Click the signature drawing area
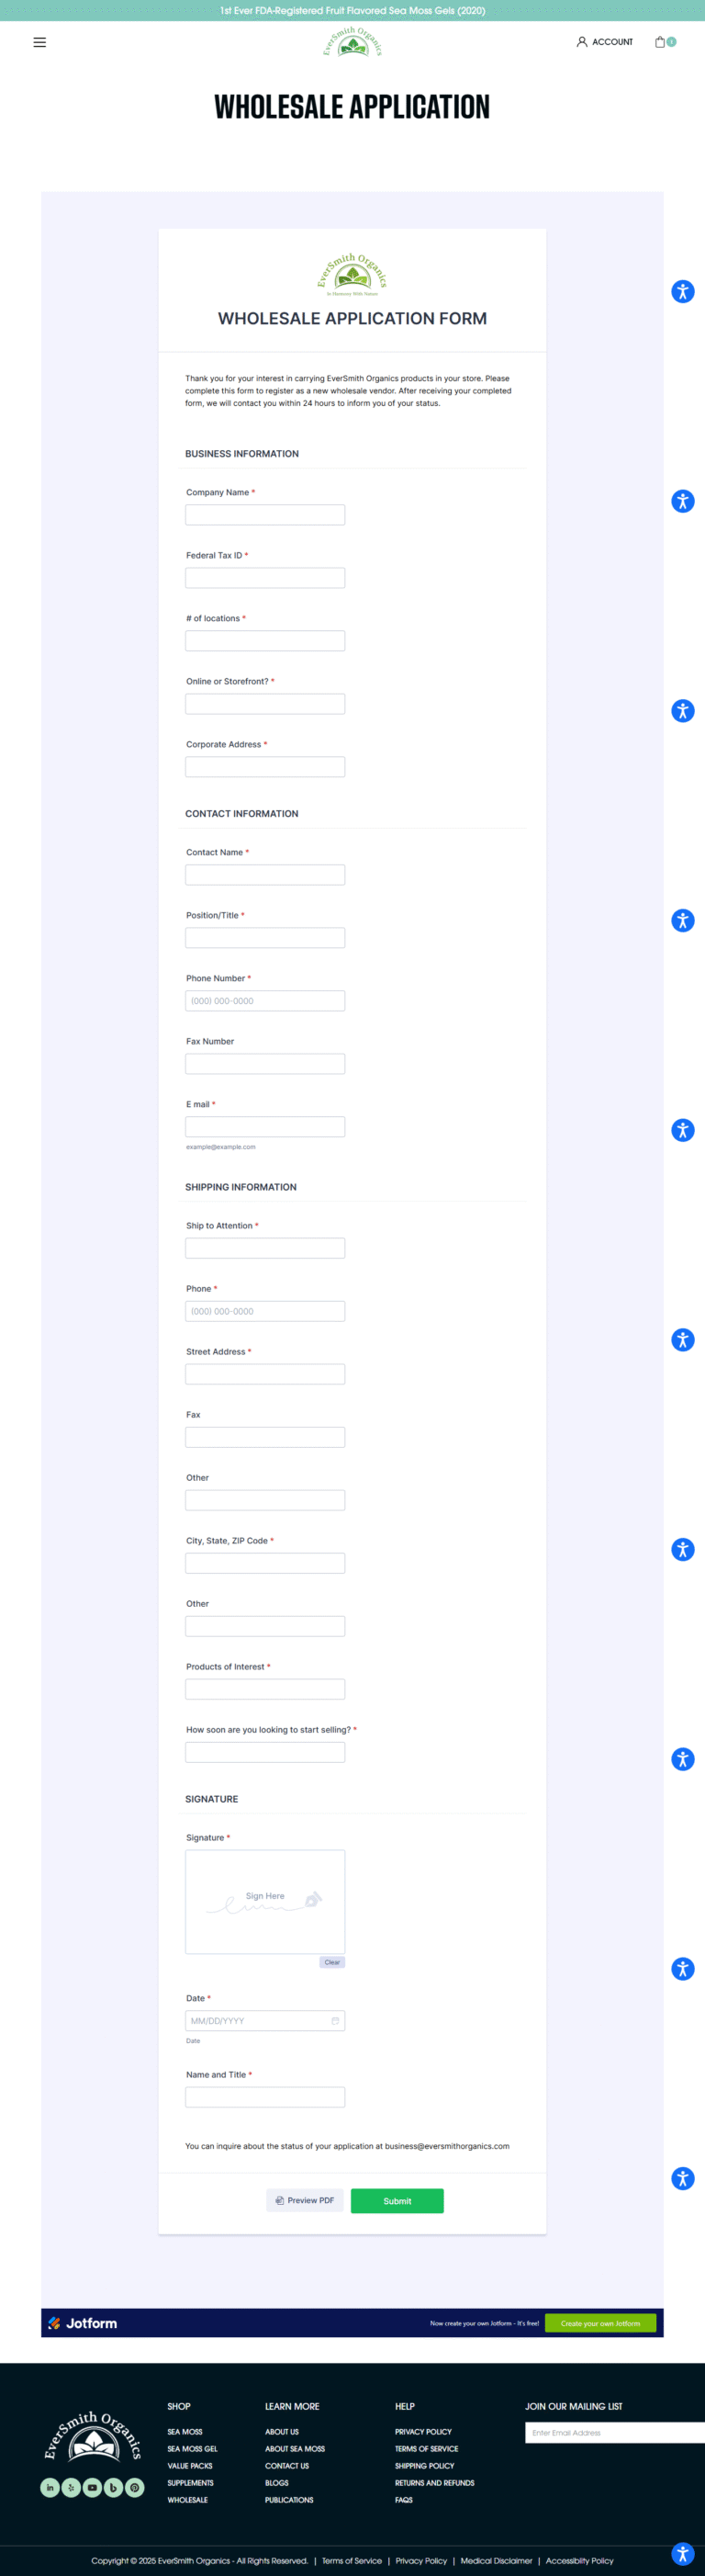This screenshot has height=2576, width=705. click(x=264, y=1900)
